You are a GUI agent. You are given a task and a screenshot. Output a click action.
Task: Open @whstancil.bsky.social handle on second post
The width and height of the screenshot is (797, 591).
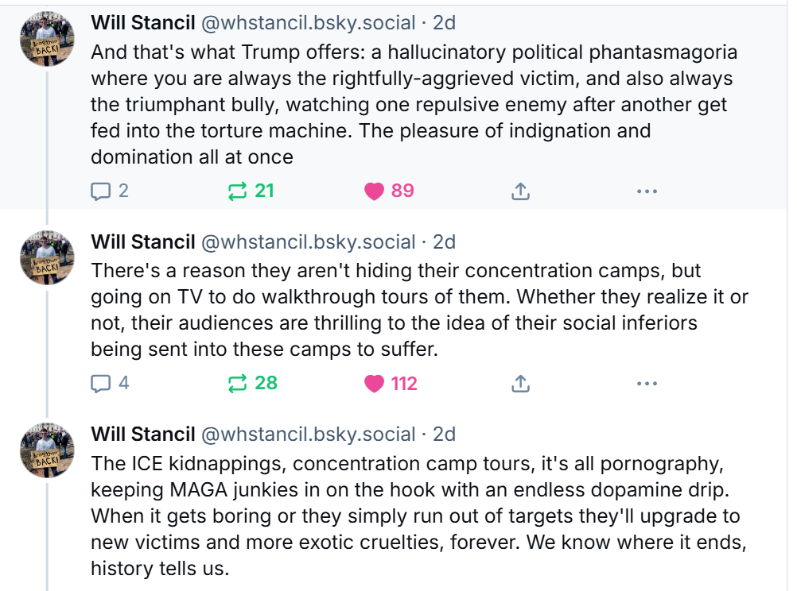308,242
